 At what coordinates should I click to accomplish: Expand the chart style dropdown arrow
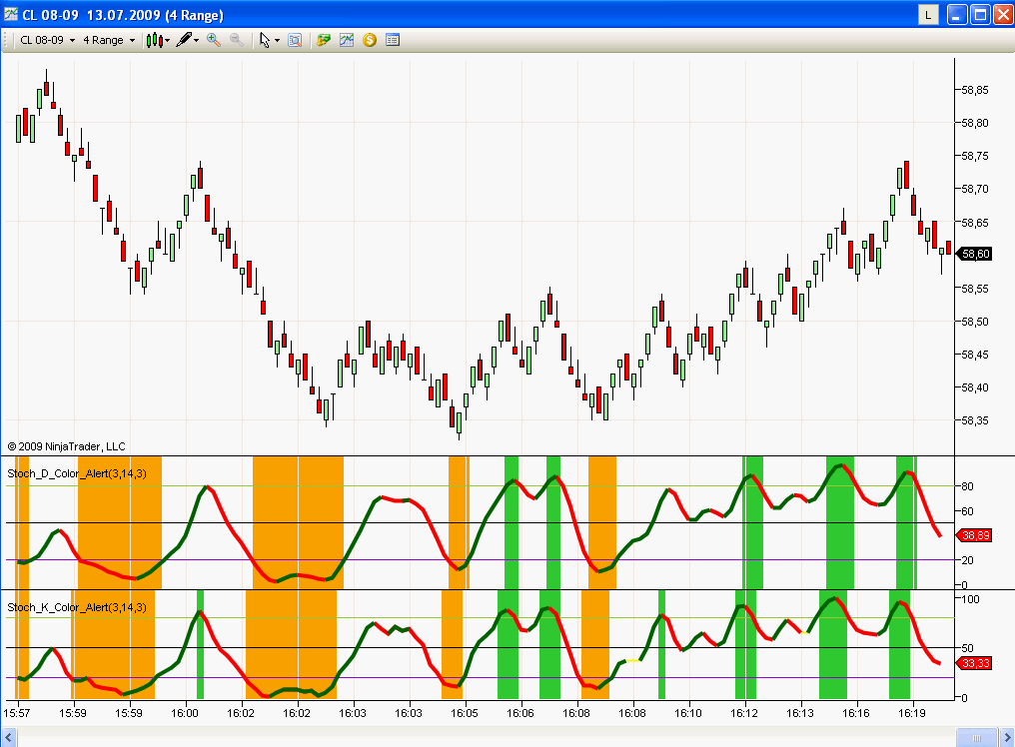click(168, 40)
